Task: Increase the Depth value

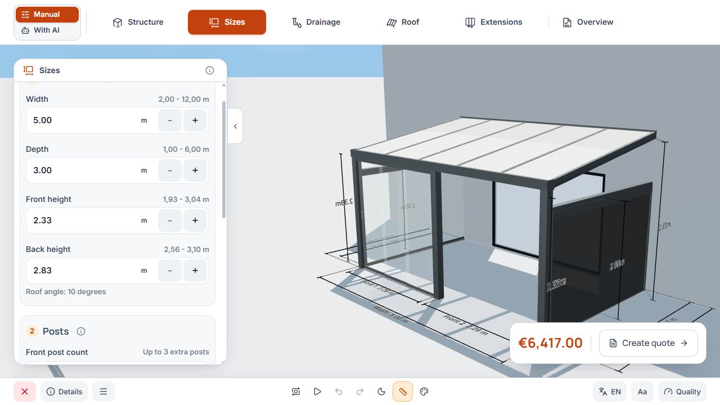Action: (x=195, y=170)
